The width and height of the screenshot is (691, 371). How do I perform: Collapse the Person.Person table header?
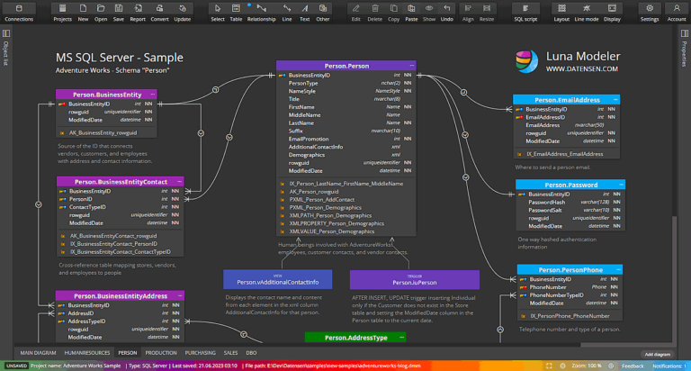(x=411, y=66)
